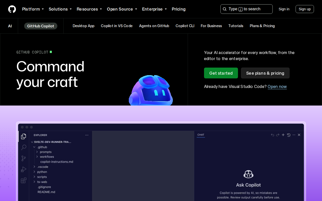Click the Sign up button
The width and height of the screenshot is (322, 201).
[x=305, y=9]
